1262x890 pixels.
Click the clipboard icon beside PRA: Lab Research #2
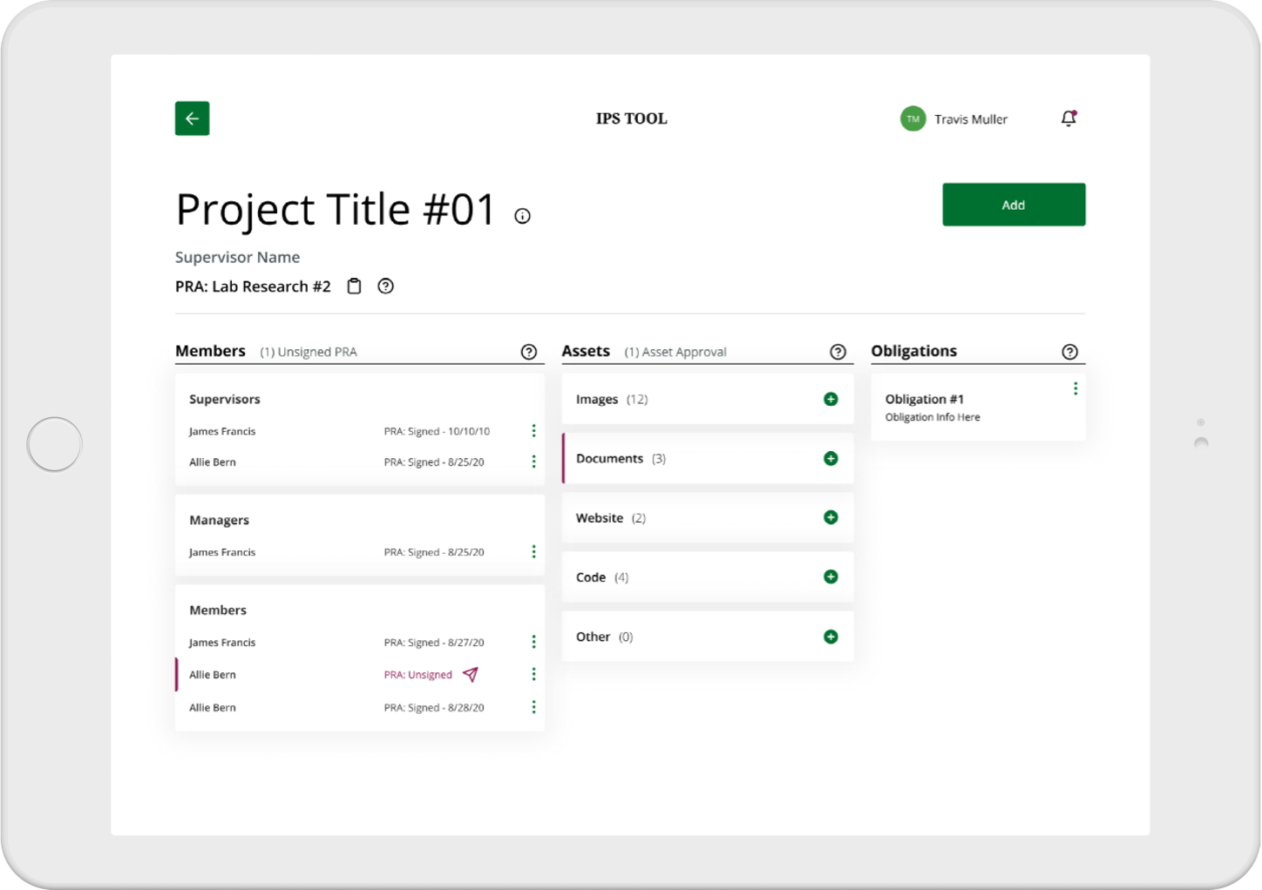coord(354,287)
